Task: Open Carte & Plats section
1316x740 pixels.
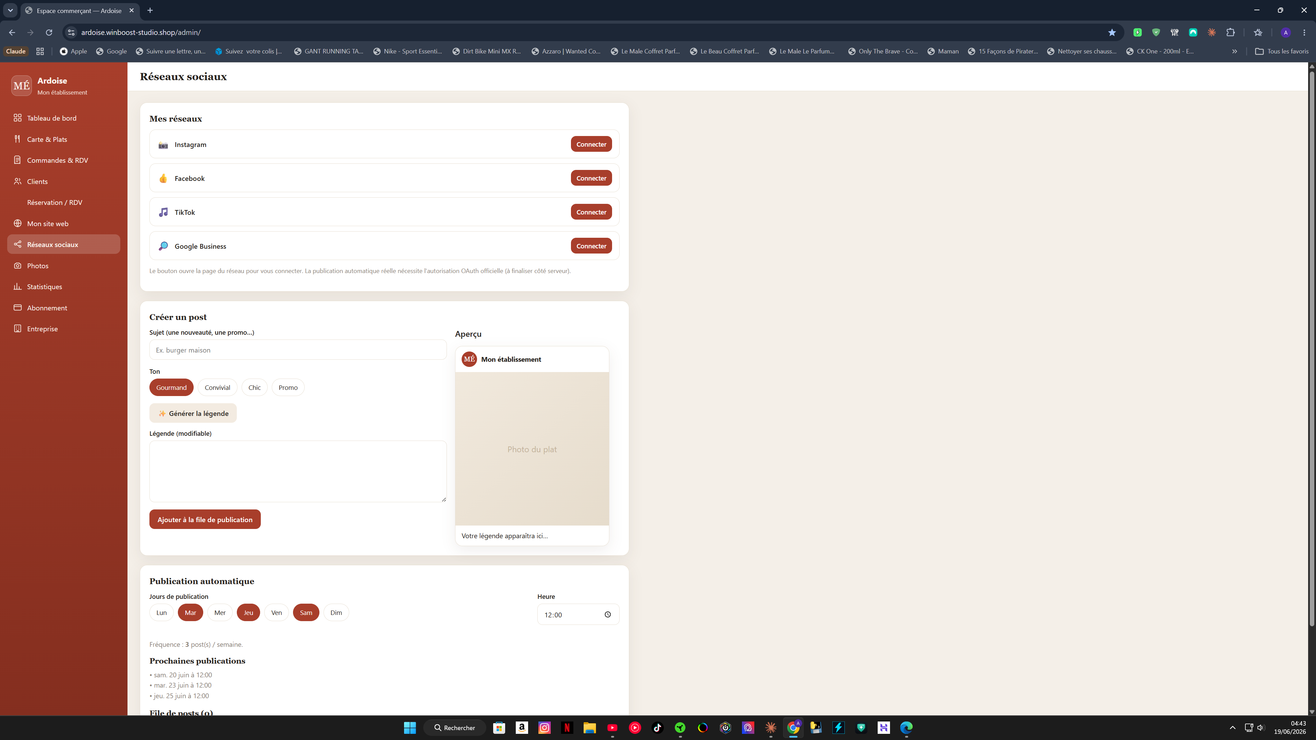Action: tap(64, 139)
